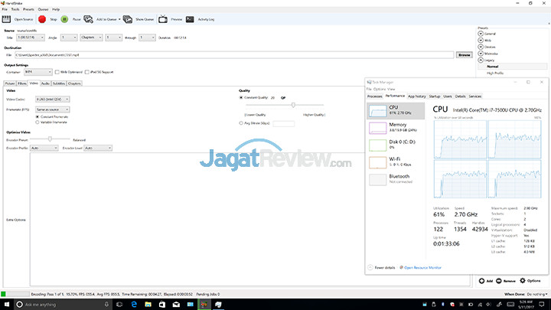Click the Add to Queue icon
Image resolution: width=551 pixels, height=310 pixels.
[x=88, y=19]
